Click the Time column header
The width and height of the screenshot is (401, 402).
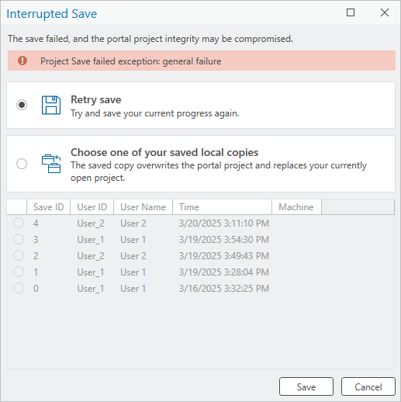point(222,207)
